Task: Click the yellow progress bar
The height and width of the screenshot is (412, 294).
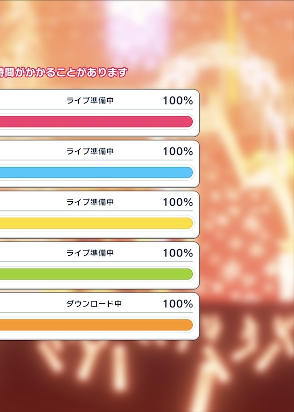Action: (96, 223)
